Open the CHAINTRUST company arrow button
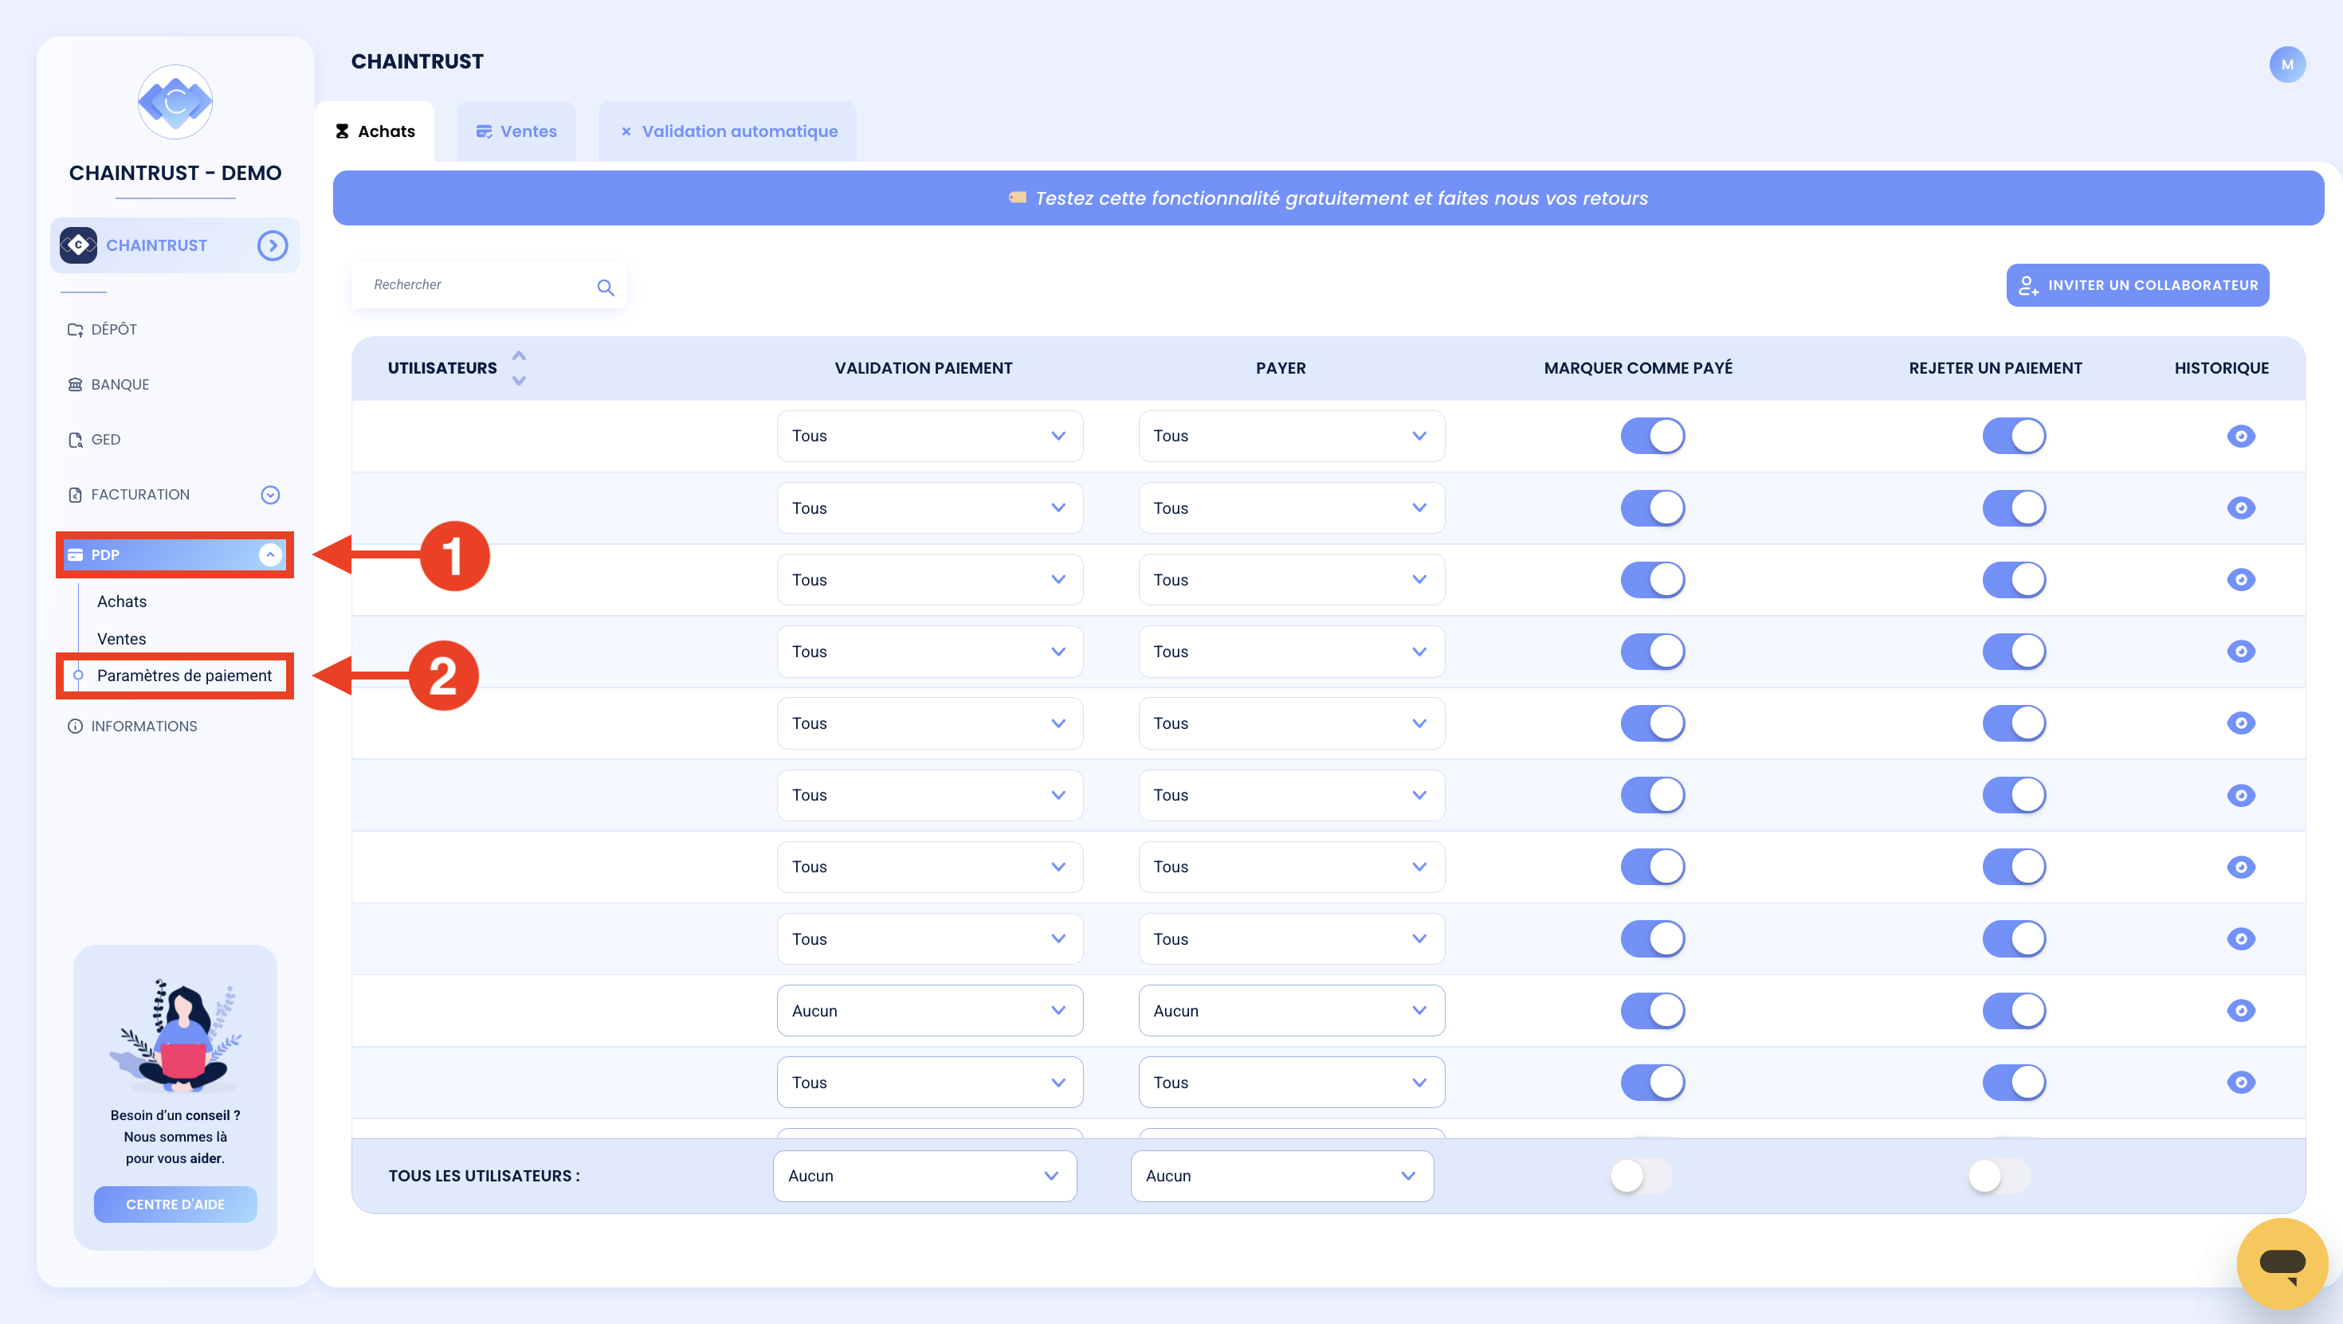The width and height of the screenshot is (2343, 1324). click(x=272, y=245)
